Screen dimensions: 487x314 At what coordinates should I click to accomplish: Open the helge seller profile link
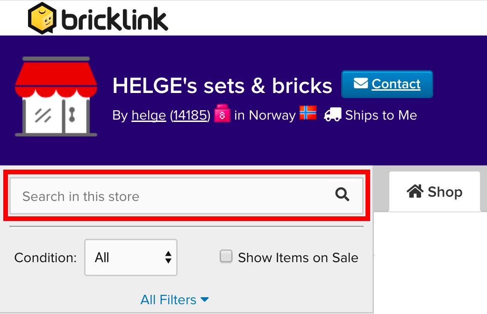(x=149, y=115)
